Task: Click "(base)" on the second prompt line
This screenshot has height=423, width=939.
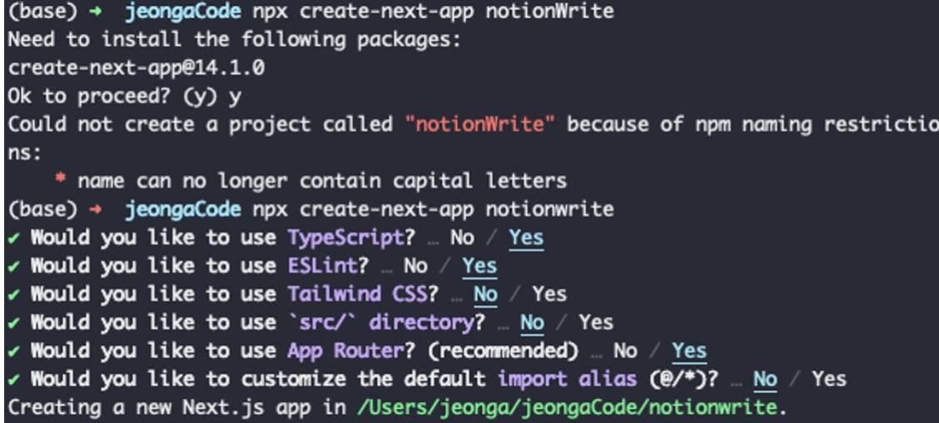Action: (42, 209)
